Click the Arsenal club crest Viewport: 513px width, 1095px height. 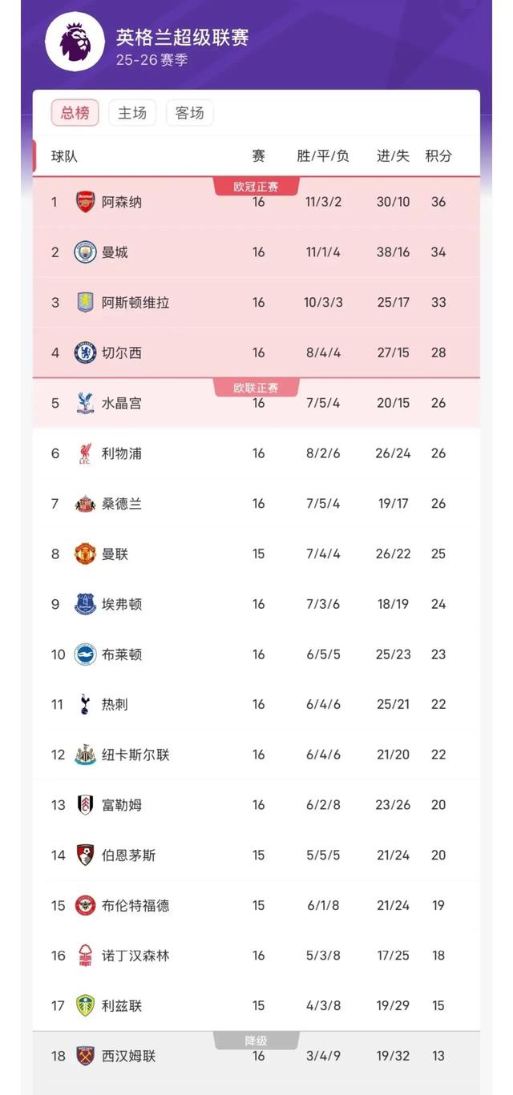tap(85, 202)
